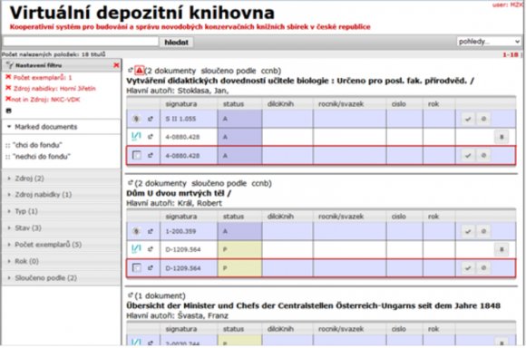The image size is (526, 348).
Task: Click the teal offer icon in the uncheckboxed 4-0880.428 row
Action: pyautogui.click(x=136, y=136)
